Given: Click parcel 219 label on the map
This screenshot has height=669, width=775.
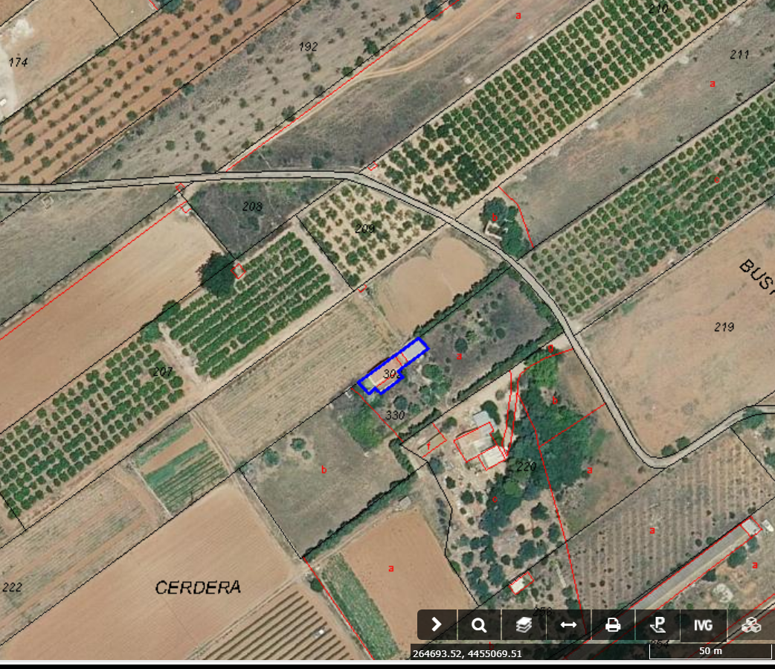Looking at the screenshot, I should [x=724, y=327].
